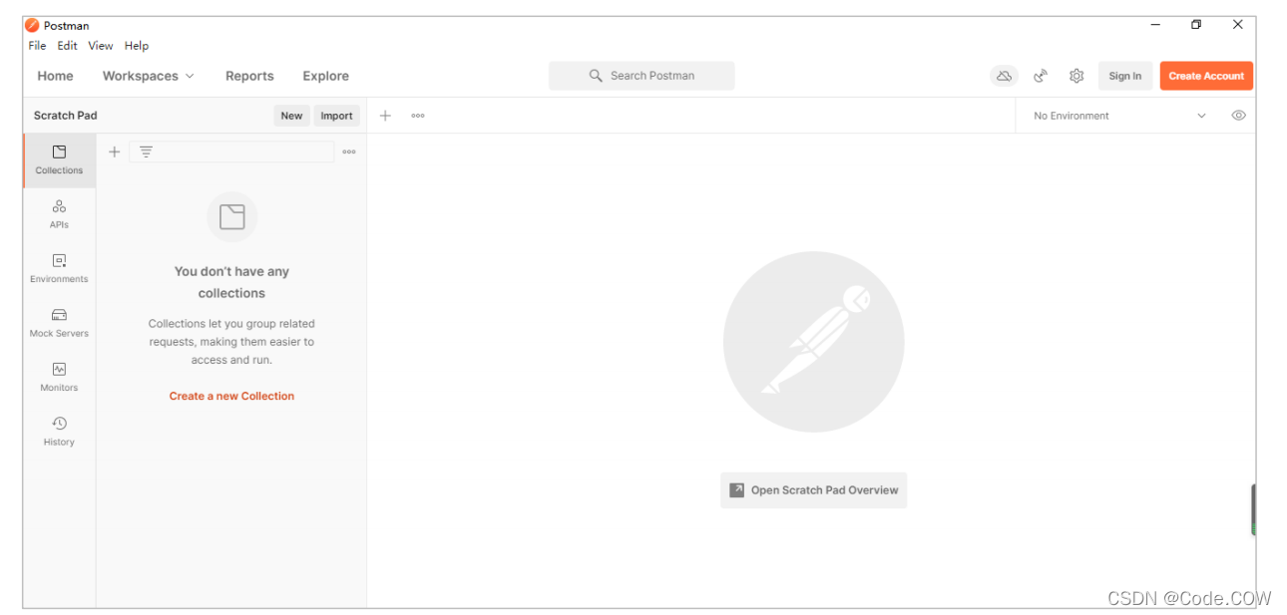Go to the Home tab
This screenshot has width=1287, height=615.
(x=55, y=76)
